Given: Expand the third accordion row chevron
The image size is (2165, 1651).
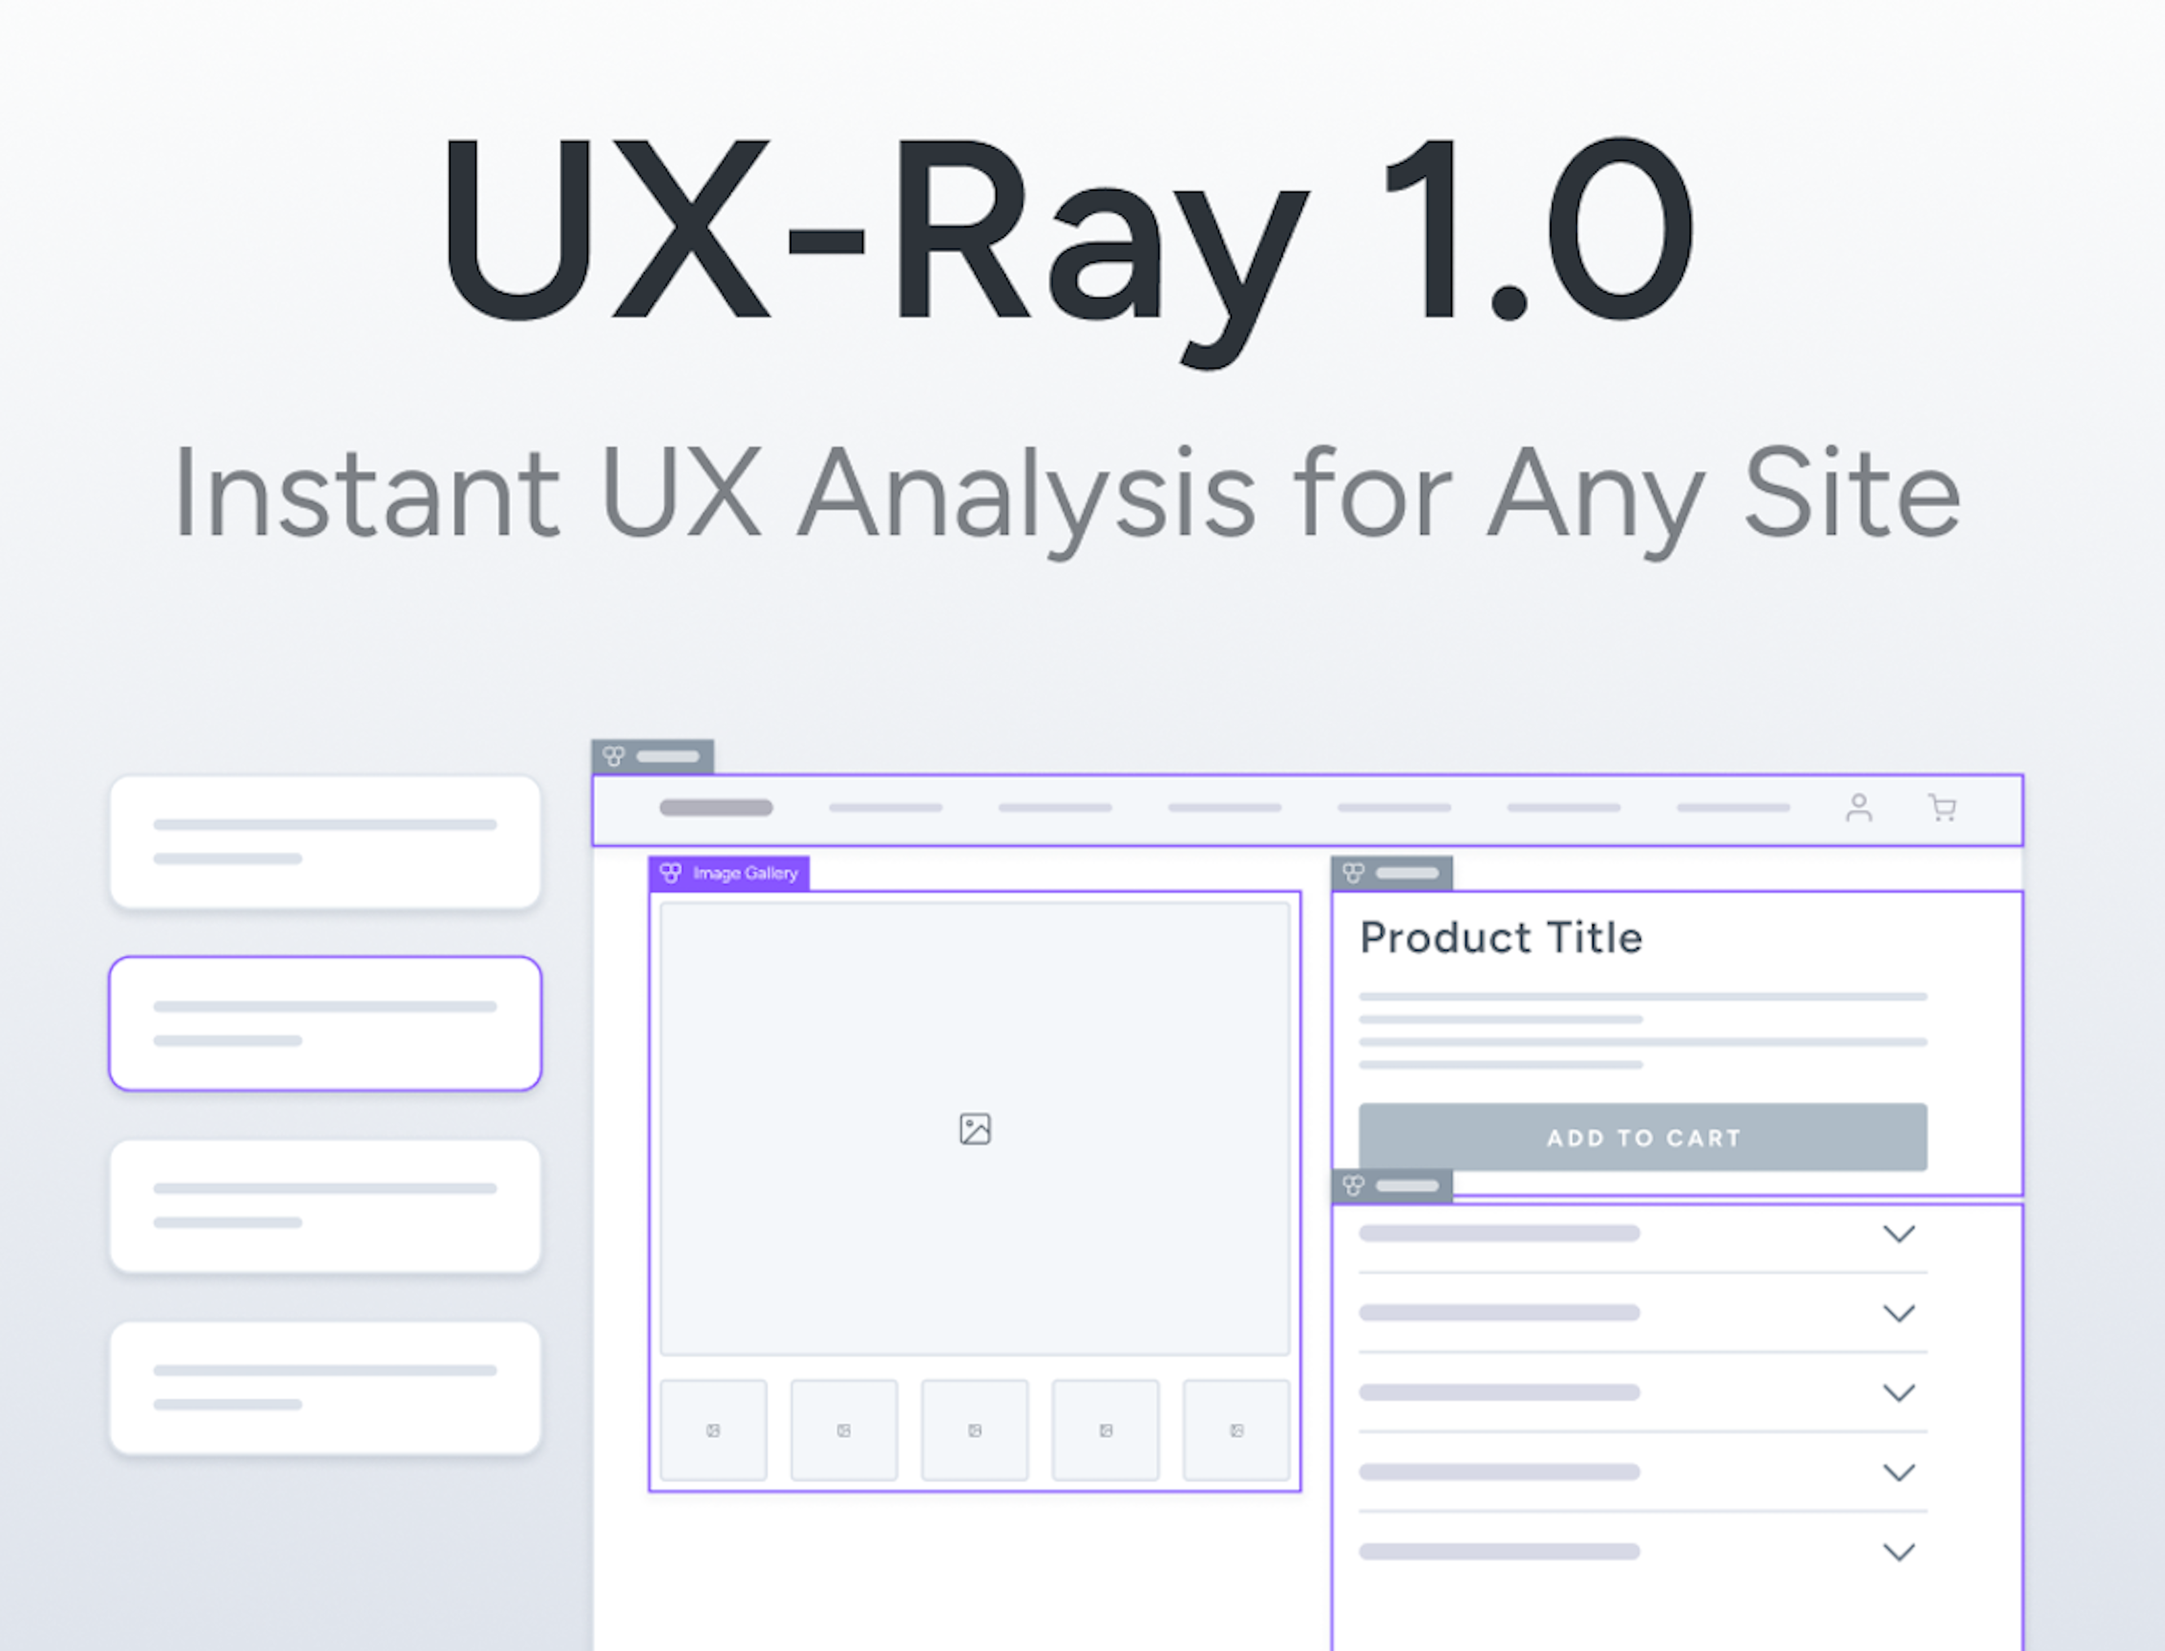Looking at the screenshot, I should 1899,1393.
